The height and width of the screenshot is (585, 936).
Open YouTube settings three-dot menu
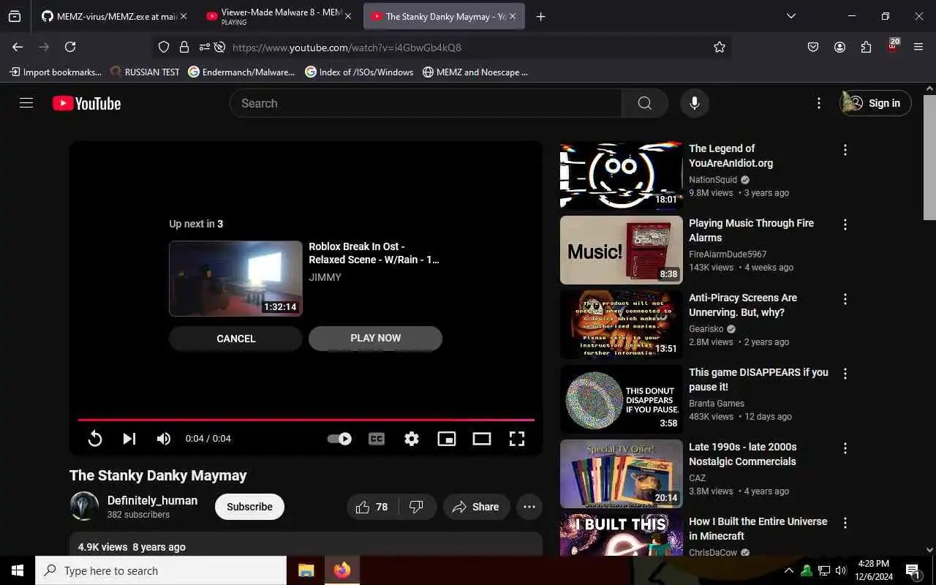click(819, 103)
